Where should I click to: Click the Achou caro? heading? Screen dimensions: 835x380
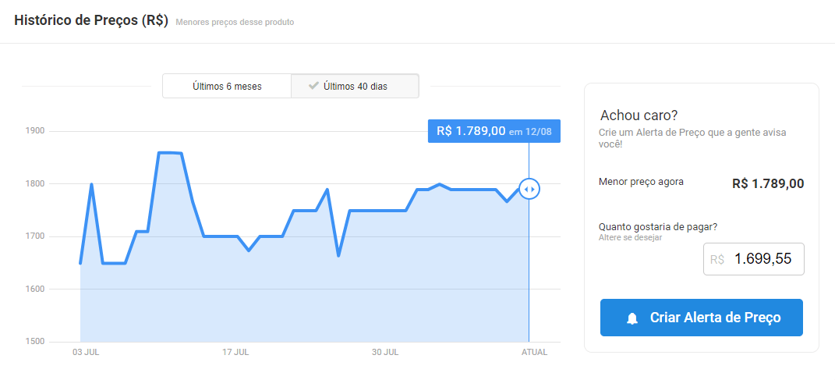click(x=639, y=115)
